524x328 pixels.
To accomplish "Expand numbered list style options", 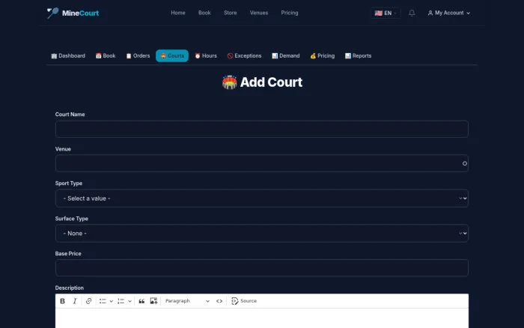I will [130, 301].
